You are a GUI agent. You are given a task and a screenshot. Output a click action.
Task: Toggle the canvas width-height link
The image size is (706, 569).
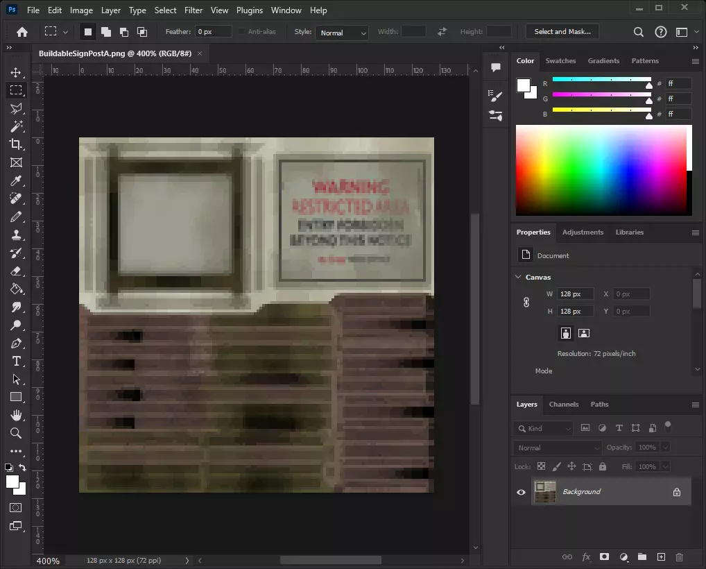coord(526,302)
